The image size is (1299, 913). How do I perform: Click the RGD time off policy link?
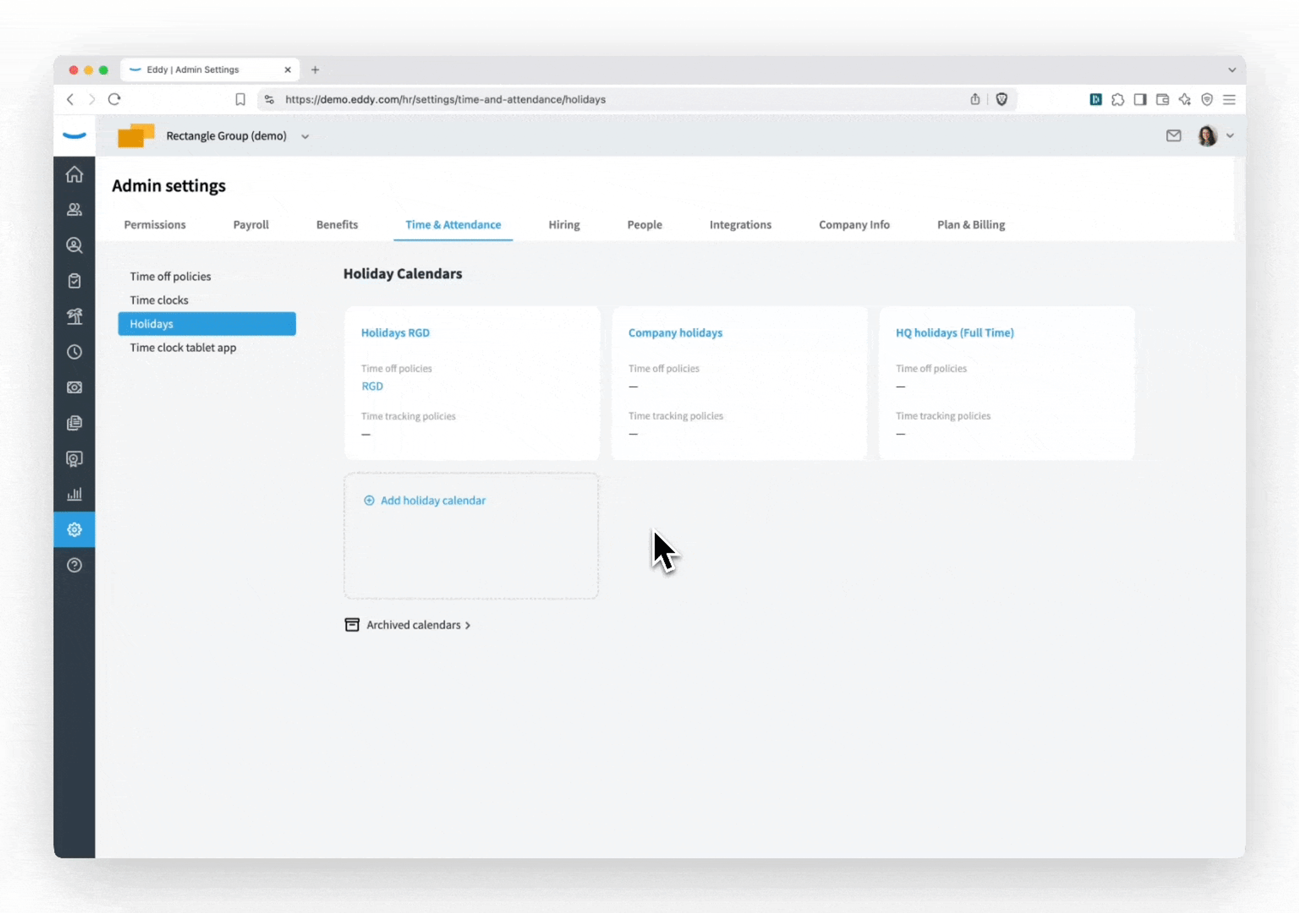[372, 387]
